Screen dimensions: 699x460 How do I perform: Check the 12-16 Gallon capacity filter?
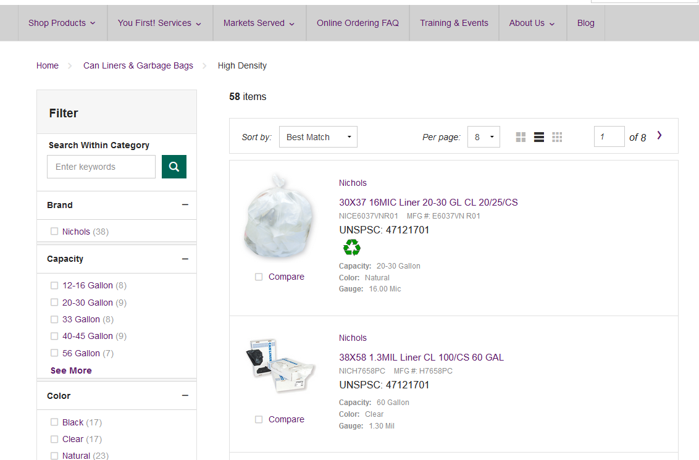point(54,285)
